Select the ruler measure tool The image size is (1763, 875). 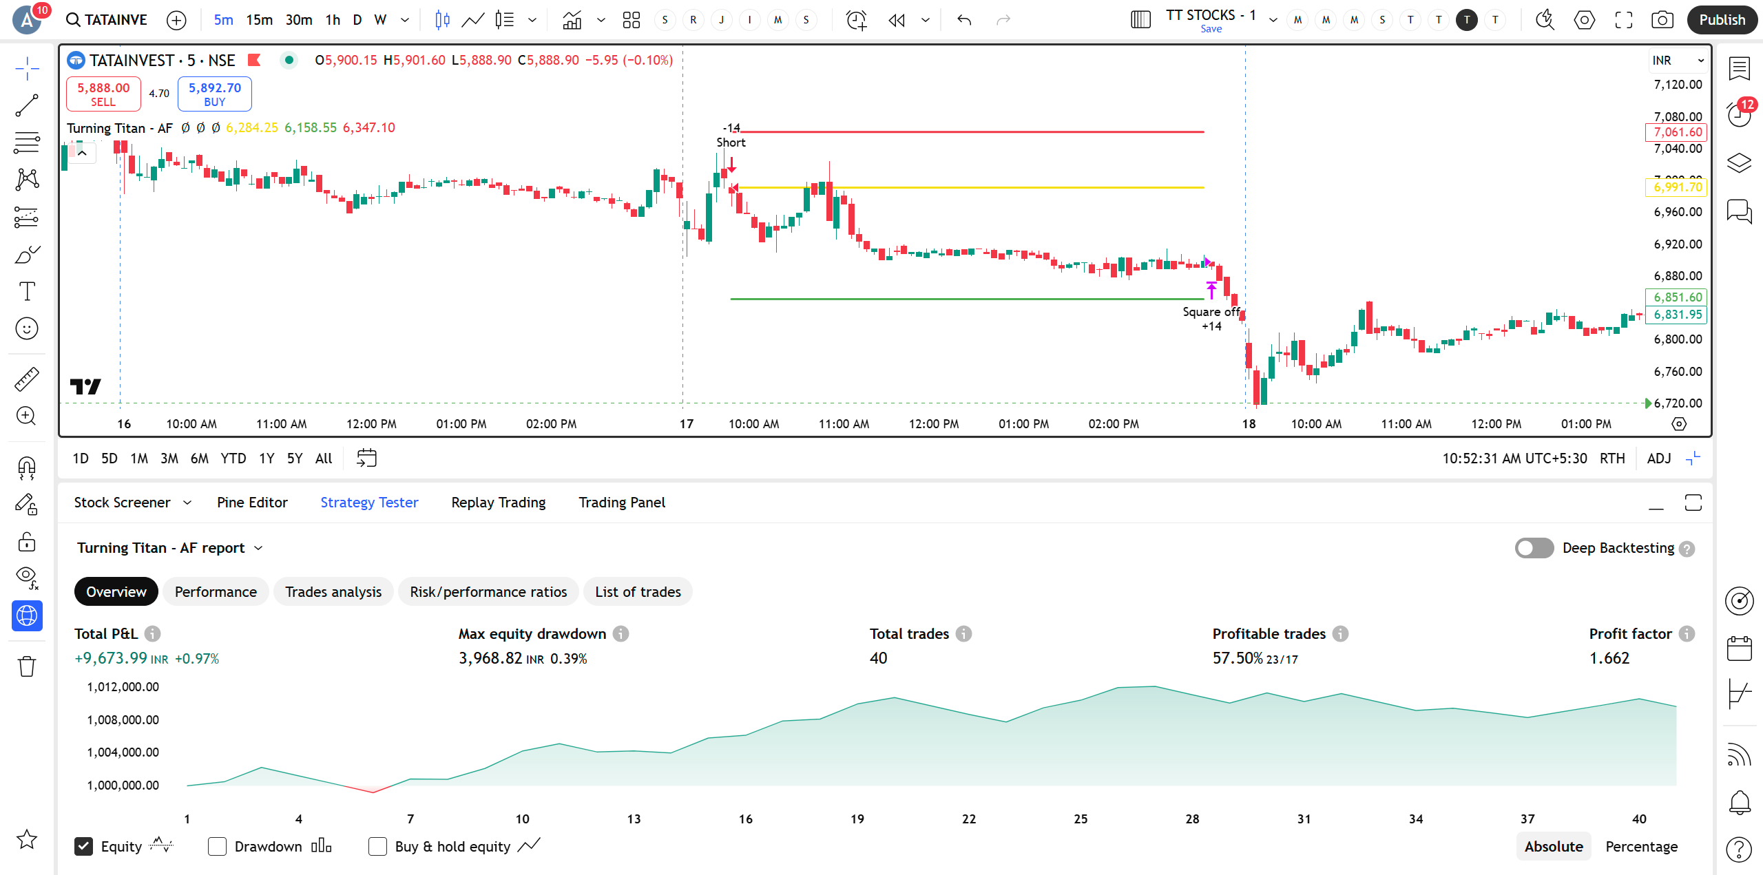[x=27, y=379]
